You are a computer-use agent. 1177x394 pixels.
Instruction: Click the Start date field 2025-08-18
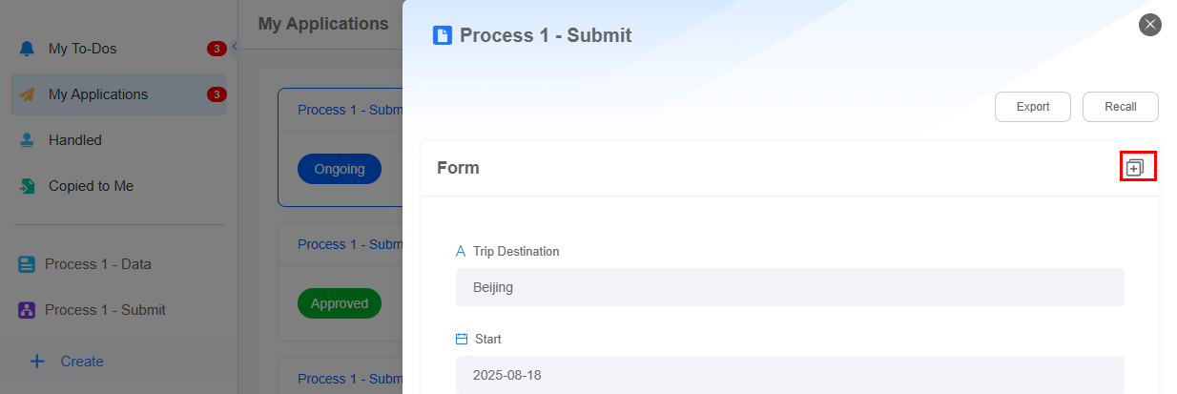point(790,375)
